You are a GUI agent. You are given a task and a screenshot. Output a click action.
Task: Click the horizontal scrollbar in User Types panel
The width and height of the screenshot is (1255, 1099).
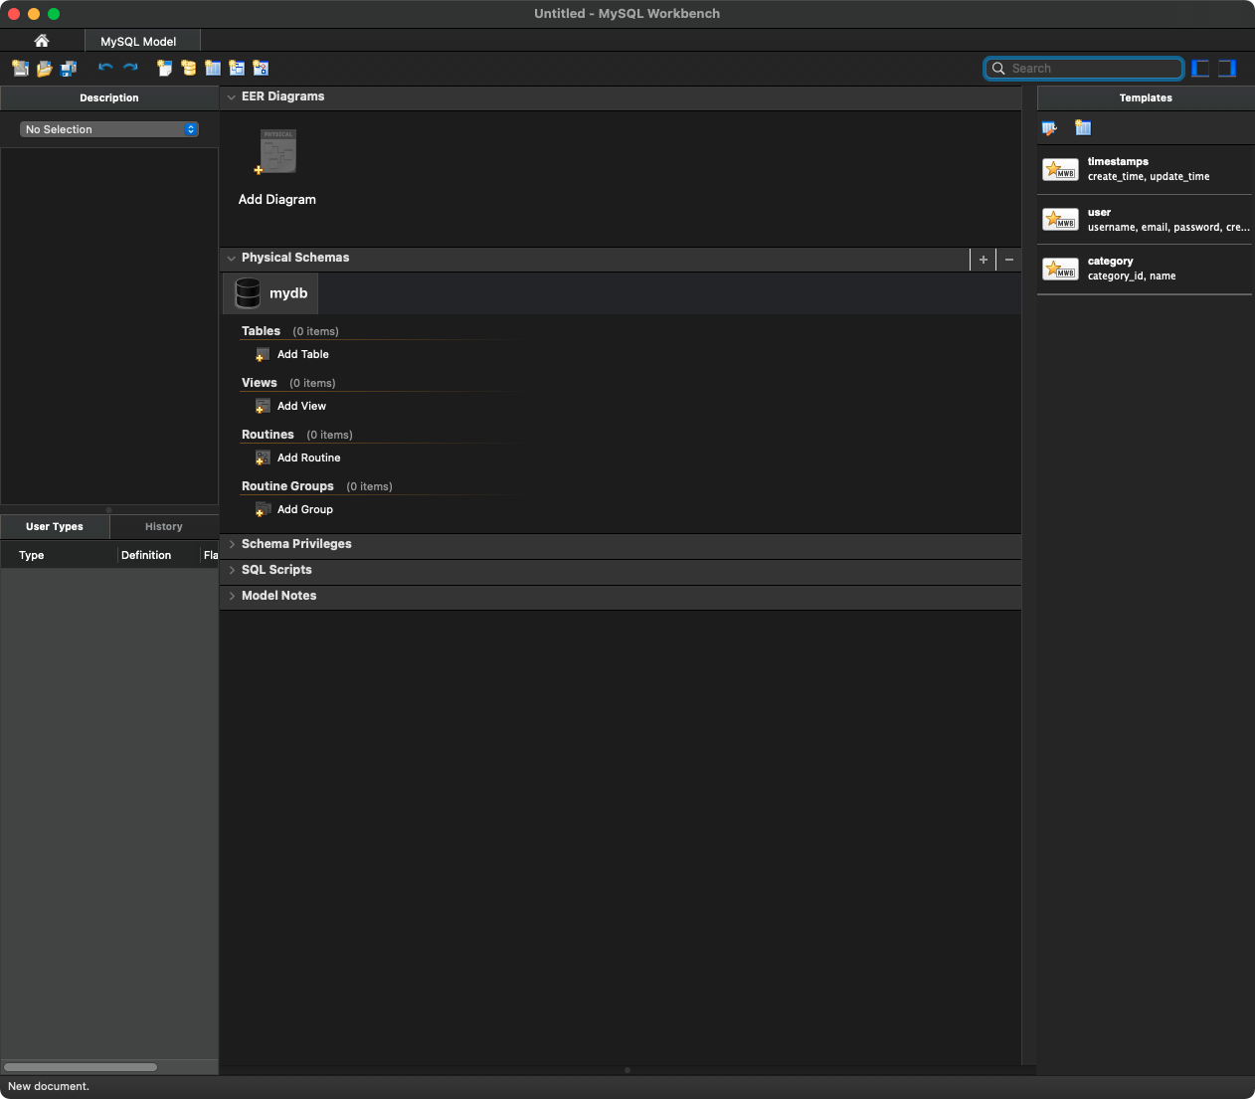click(x=81, y=1067)
